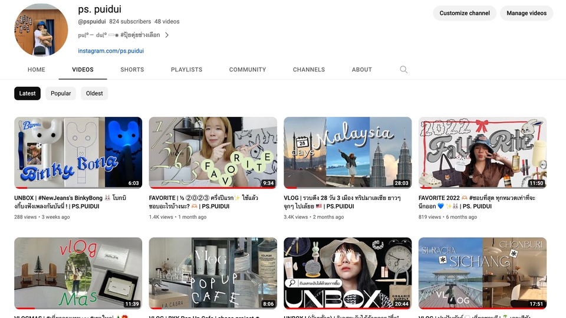Viewport: 566px width, 318px height.
Task: Open the SHORTS tab
Action: (x=132, y=70)
